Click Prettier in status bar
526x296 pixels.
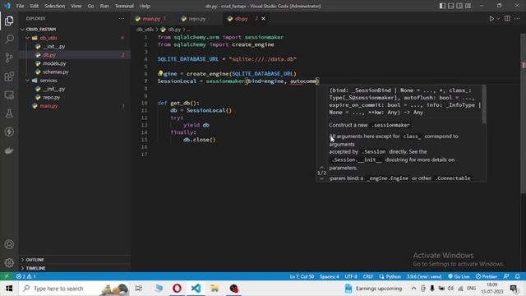(487, 276)
